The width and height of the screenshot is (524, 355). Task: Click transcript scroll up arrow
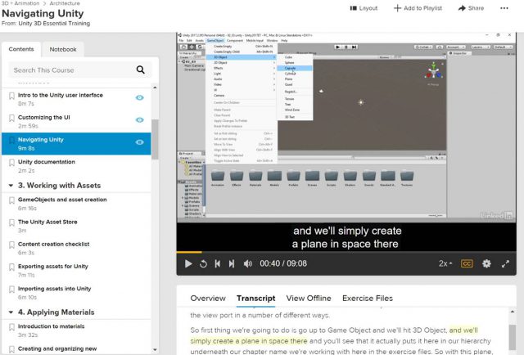pos(512,312)
